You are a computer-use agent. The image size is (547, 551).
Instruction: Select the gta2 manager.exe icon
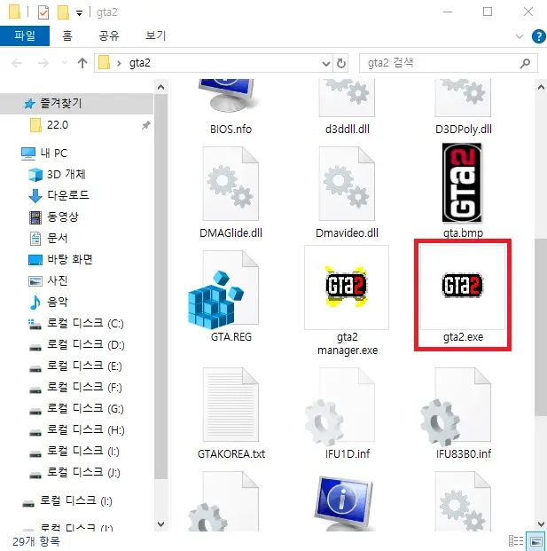pyautogui.click(x=347, y=287)
